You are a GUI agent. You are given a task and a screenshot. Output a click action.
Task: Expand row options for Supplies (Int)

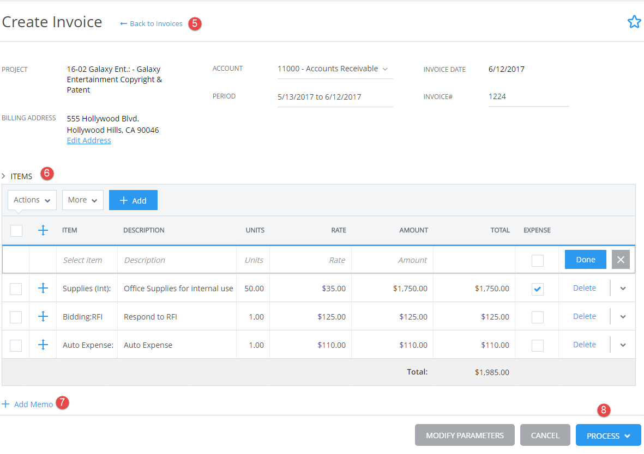[623, 289]
